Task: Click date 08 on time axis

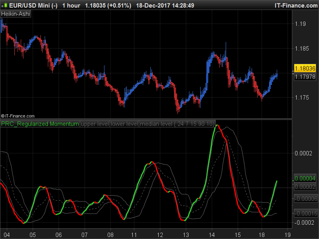Action: click(x=110, y=235)
